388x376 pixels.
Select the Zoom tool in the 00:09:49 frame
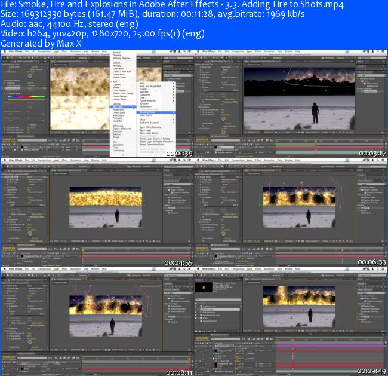204,275
